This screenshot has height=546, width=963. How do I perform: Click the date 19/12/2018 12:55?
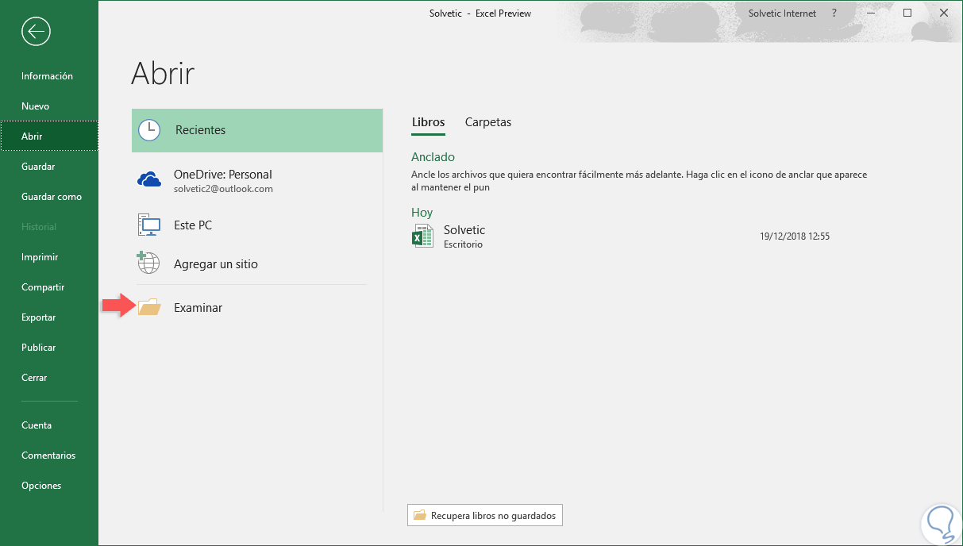[x=795, y=236]
